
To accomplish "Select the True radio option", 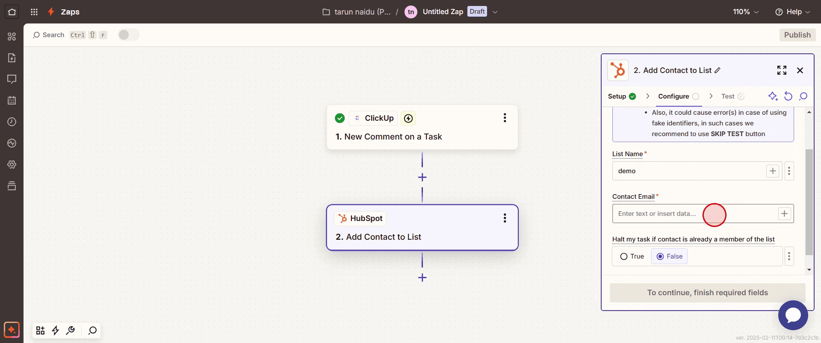I will pos(632,256).
